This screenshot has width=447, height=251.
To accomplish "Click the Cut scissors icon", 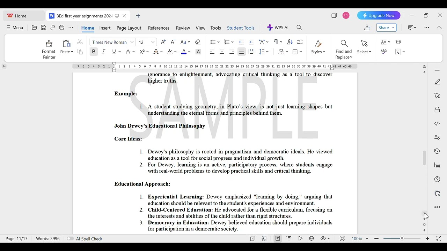I will 80,42.
